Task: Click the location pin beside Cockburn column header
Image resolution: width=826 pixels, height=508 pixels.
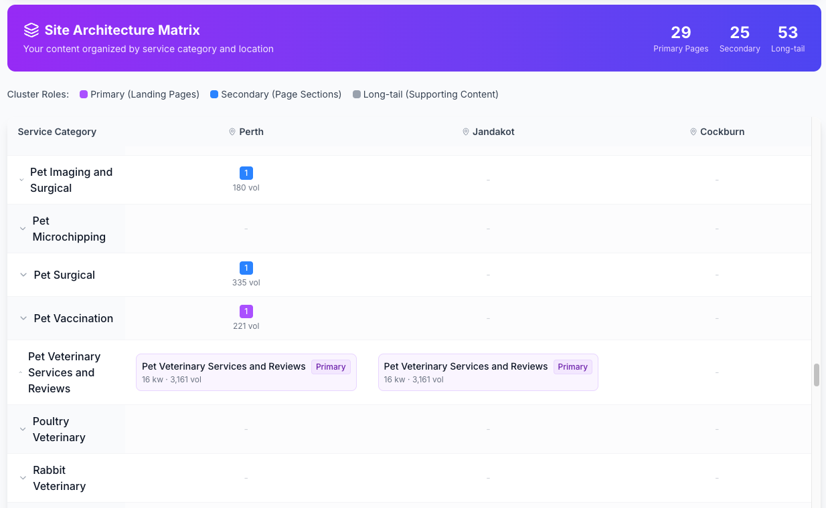Action: tap(693, 132)
